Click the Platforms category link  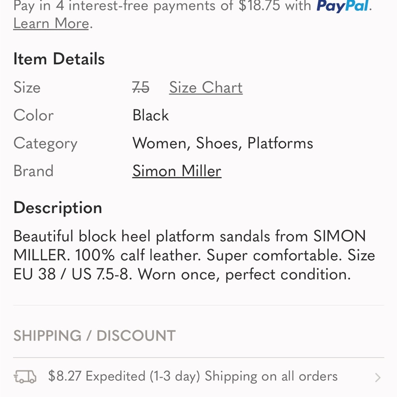click(x=279, y=143)
